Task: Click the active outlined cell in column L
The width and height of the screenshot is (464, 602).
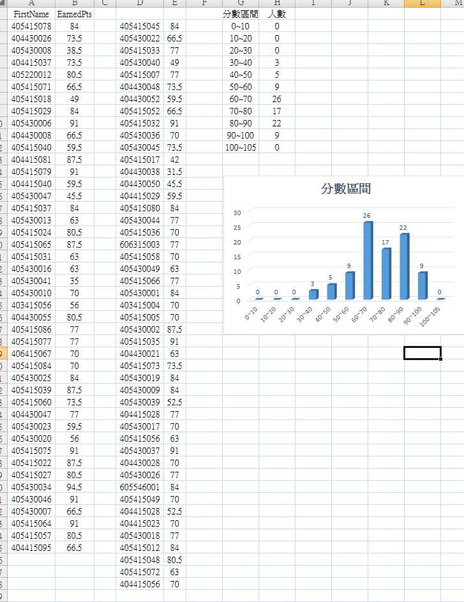Action: pos(422,353)
